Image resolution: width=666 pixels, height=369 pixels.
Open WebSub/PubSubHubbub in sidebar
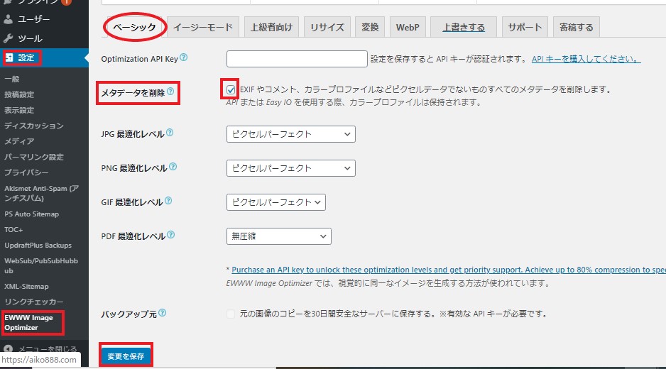[41, 266]
